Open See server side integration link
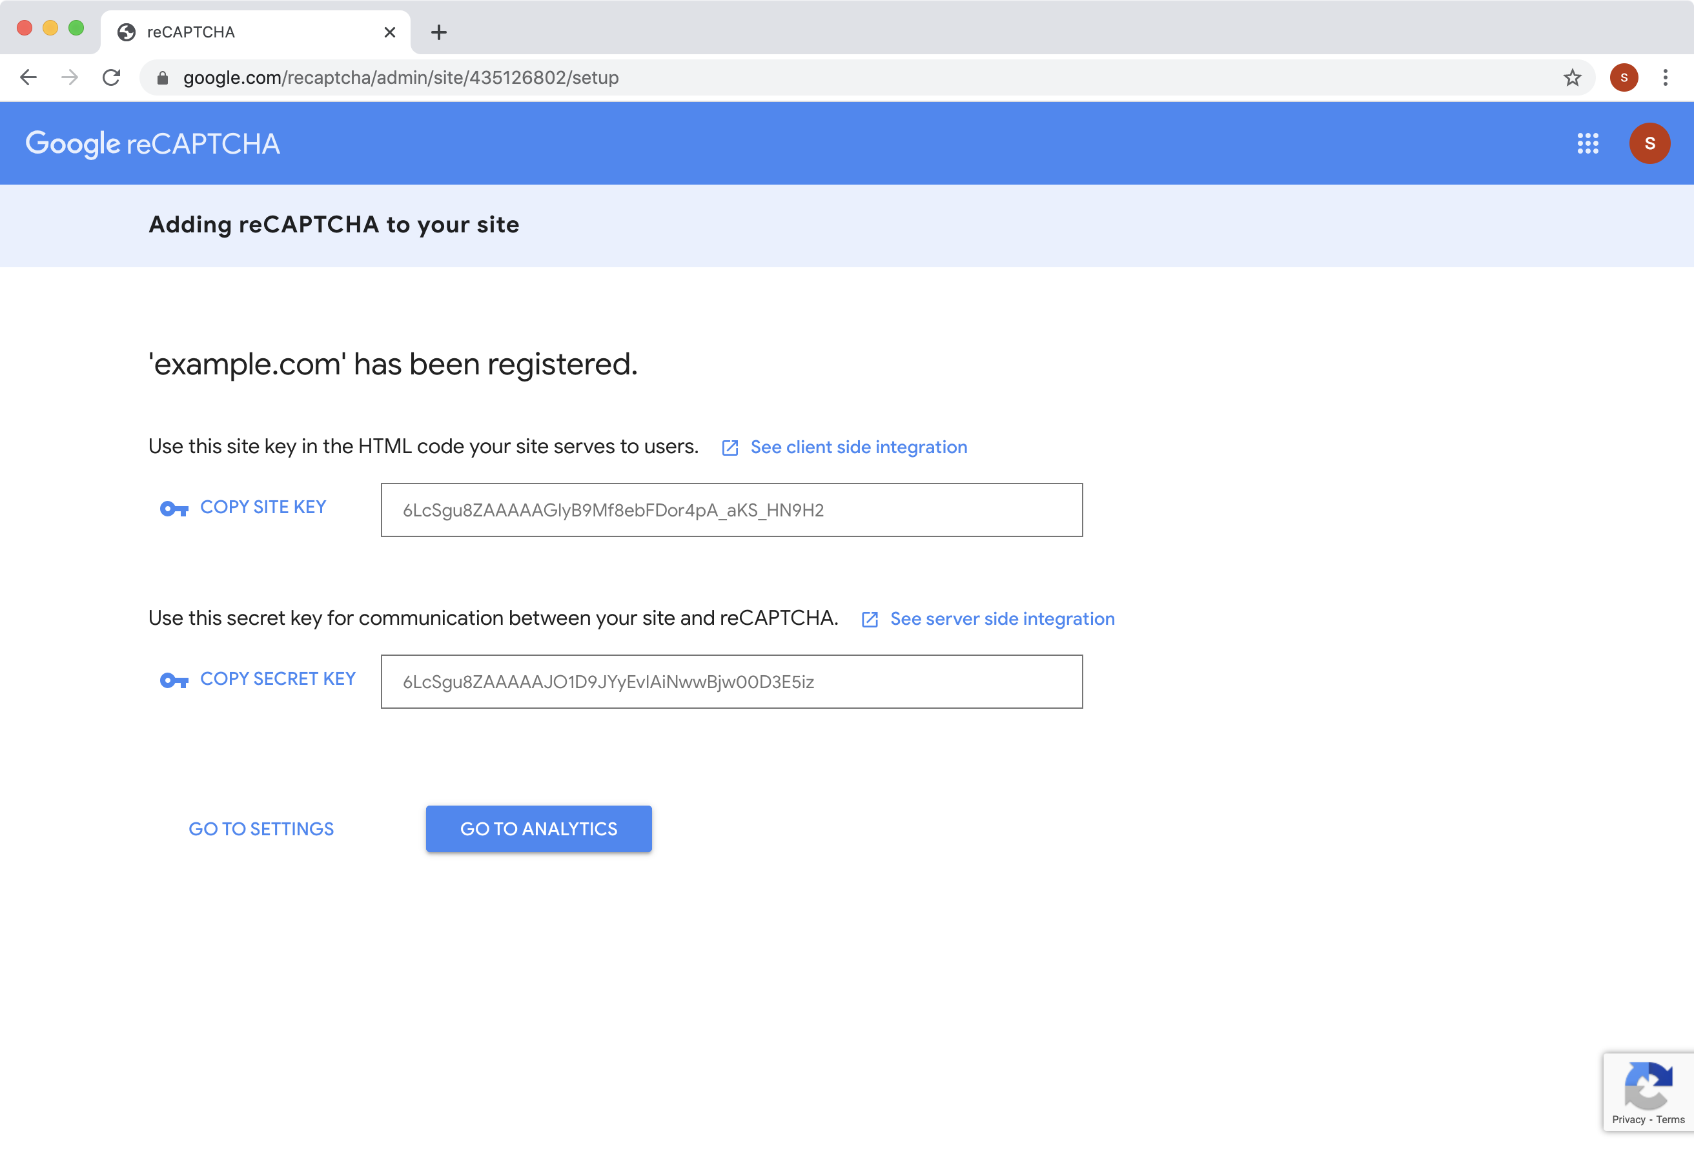1694x1149 pixels. [x=1002, y=619]
